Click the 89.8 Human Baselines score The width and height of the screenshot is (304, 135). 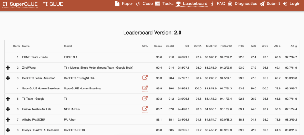[x=159, y=89]
